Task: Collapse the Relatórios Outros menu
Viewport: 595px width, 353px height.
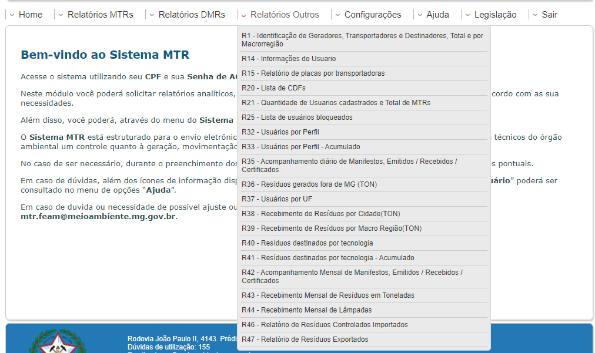Action: pyautogui.click(x=284, y=15)
